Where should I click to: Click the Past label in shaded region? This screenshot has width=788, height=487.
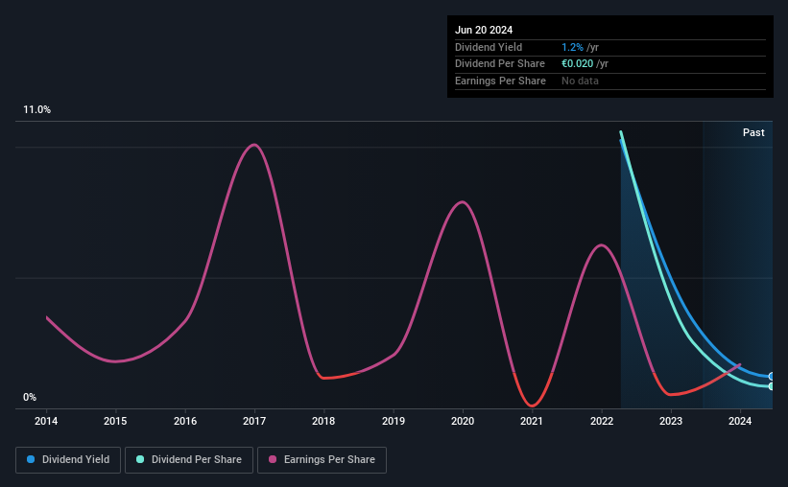pos(753,132)
